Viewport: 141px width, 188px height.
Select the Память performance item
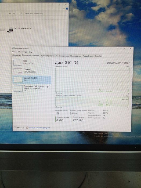click(32, 71)
